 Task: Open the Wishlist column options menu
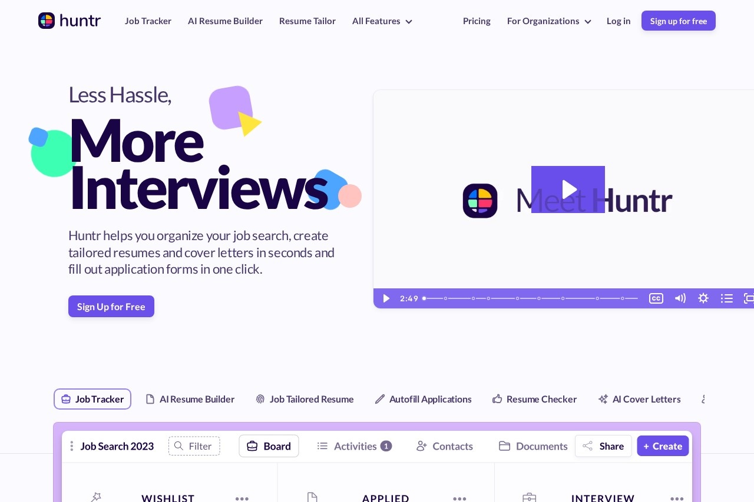click(x=242, y=498)
